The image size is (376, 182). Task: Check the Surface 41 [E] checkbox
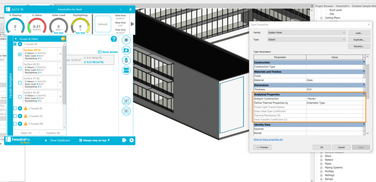coord(20,82)
